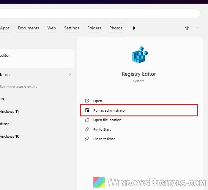This screenshot has height=190, width=208.
Task: Choose Run as administrator
Action: pyautogui.click(x=139, y=110)
